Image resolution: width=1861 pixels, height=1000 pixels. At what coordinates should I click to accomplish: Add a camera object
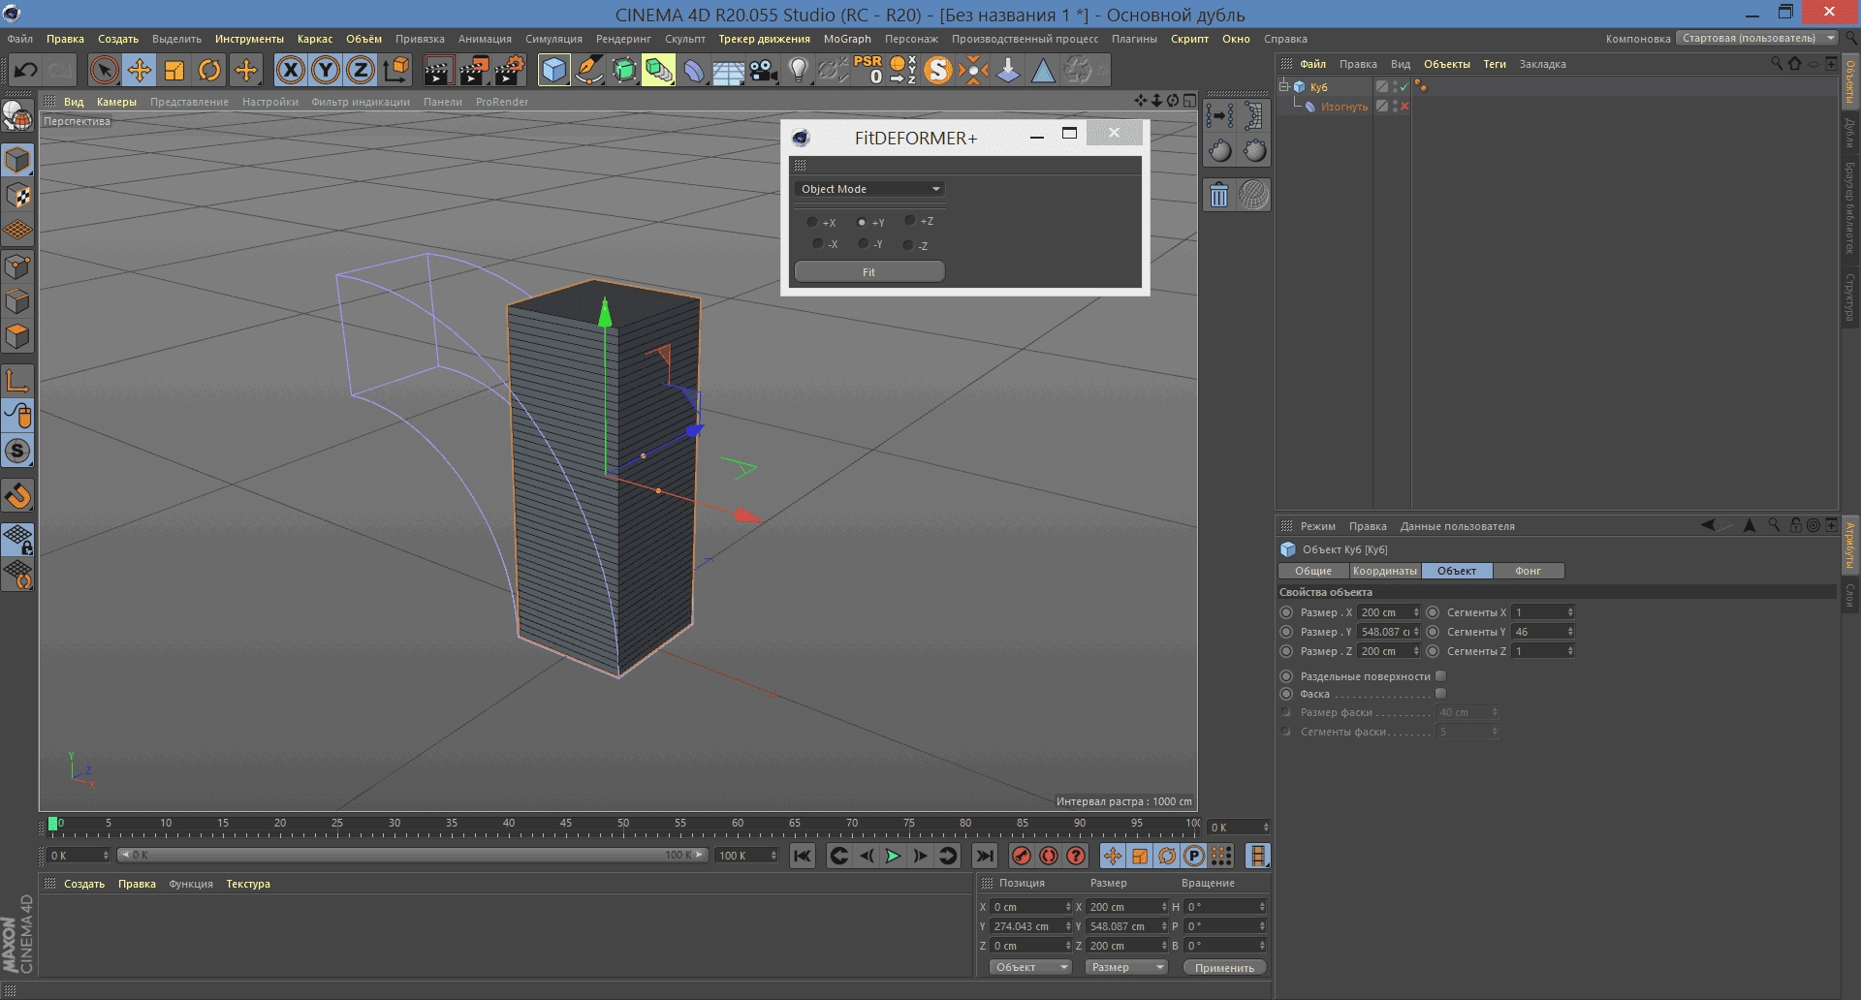tap(764, 70)
